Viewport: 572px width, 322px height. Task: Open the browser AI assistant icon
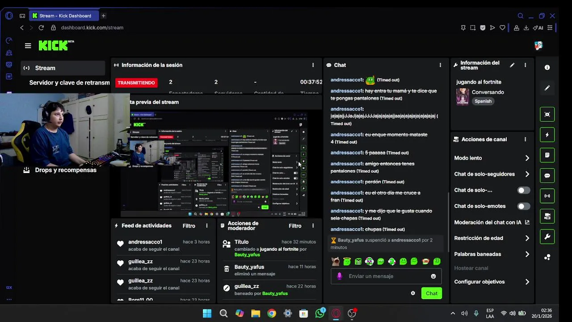coord(538,28)
